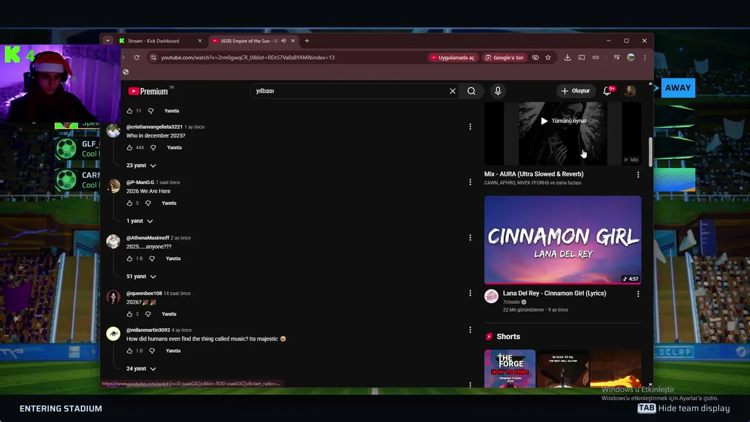Open options for cristianvangelista3221 comment
This screenshot has width=750, height=422.
470,127
